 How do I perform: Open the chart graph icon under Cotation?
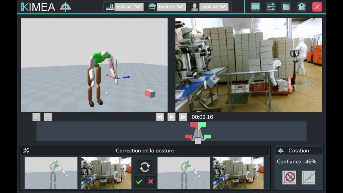click(308, 178)
